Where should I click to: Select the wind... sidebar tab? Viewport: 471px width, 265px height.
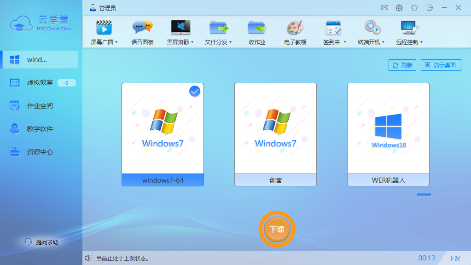[40, 60]
